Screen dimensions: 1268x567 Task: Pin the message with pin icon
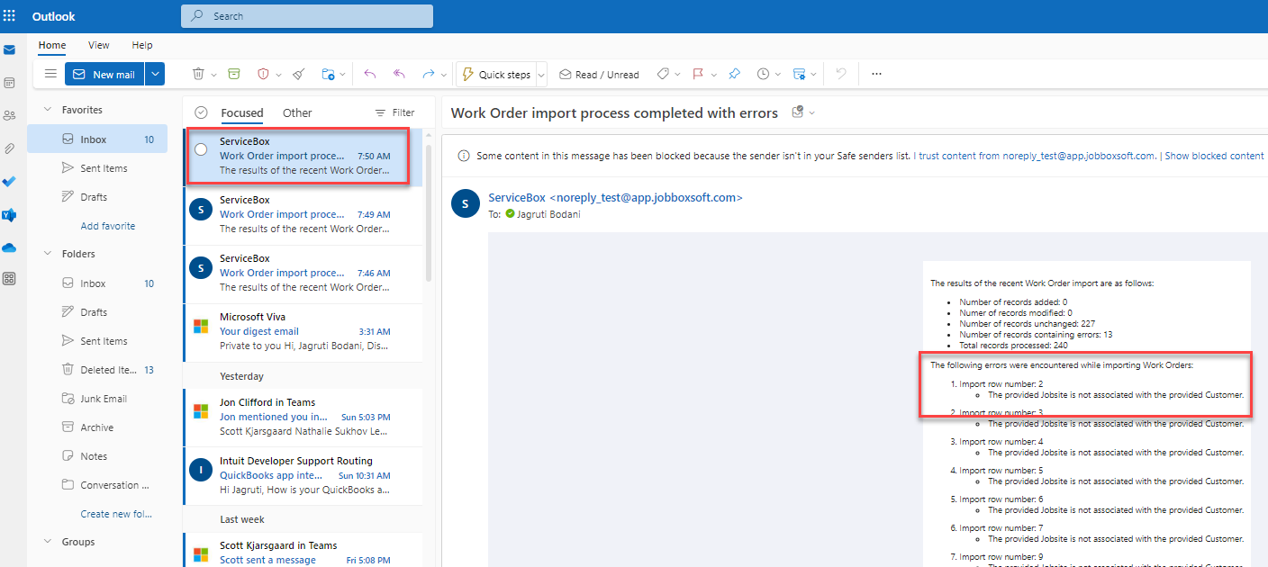click(x=734, y=75)
